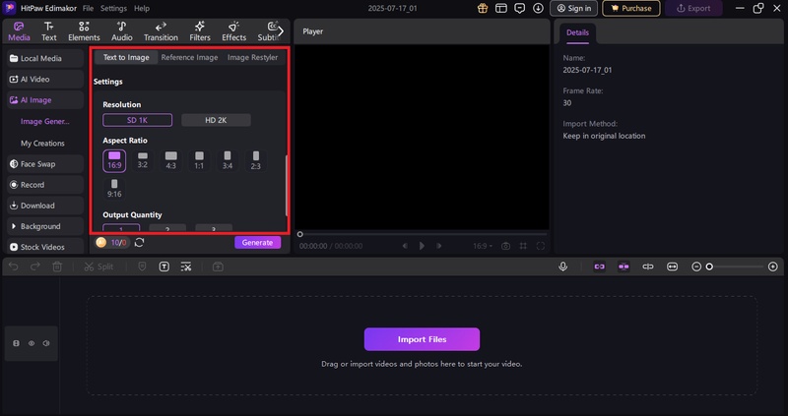Open the Help menu

(142, 8)
